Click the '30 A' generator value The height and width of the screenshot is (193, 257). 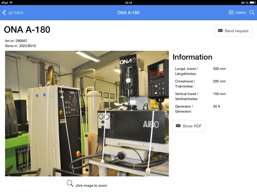coord(217,106)
